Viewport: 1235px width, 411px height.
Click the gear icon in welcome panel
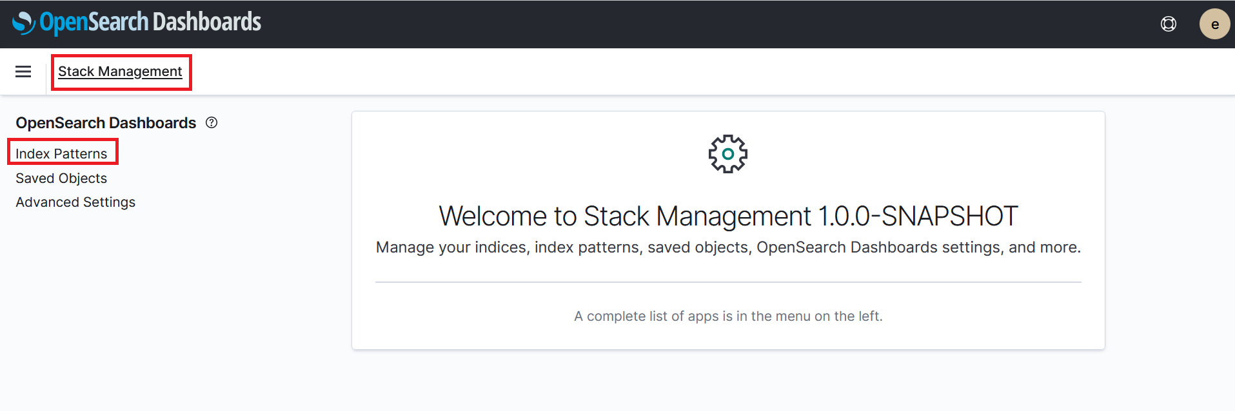click(728, 154)
